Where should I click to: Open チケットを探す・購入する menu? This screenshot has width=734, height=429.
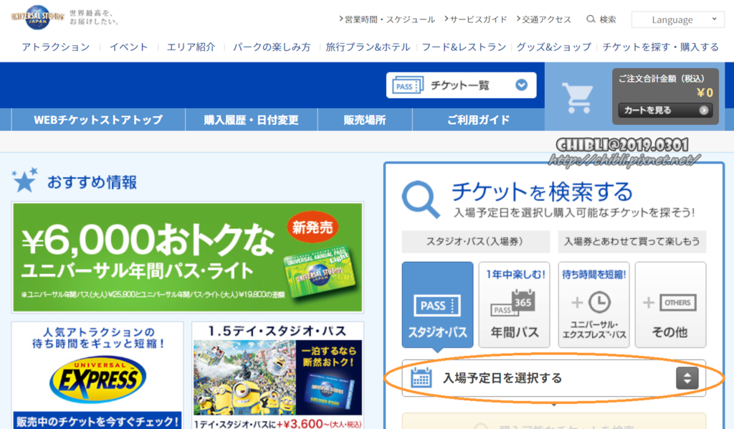660,47
